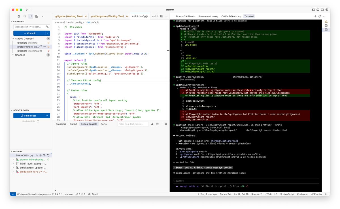Toggle the primary sidebar layout icon

313,10
